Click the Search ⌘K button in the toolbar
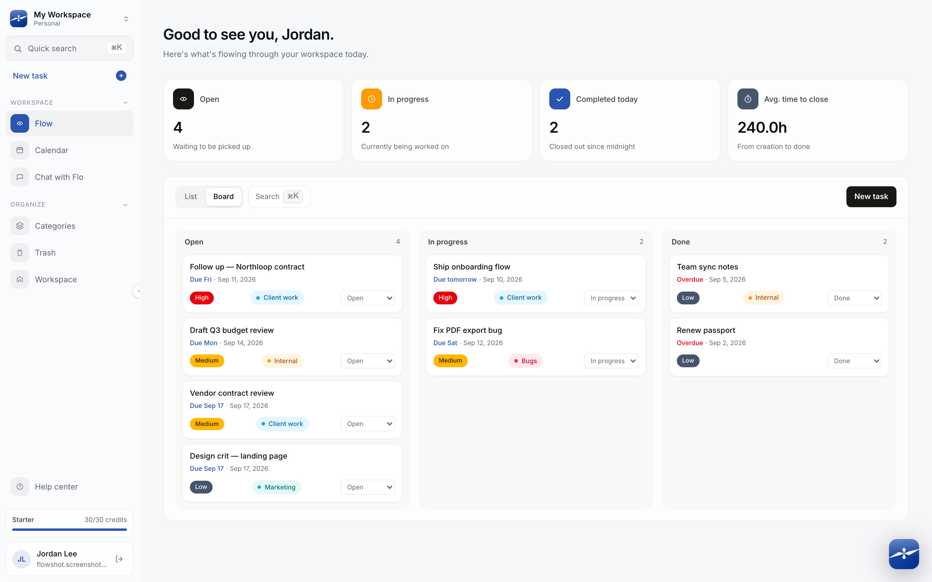This screenshot has height=582, width=932. [x=279, y=197]
